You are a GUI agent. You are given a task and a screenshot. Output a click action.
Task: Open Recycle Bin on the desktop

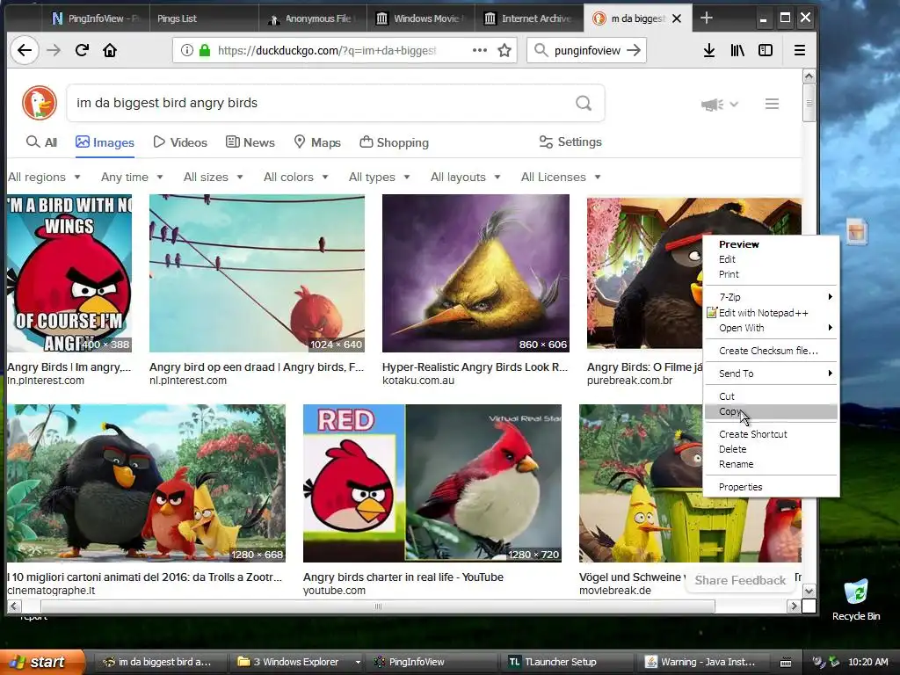(x=856, y=599)
